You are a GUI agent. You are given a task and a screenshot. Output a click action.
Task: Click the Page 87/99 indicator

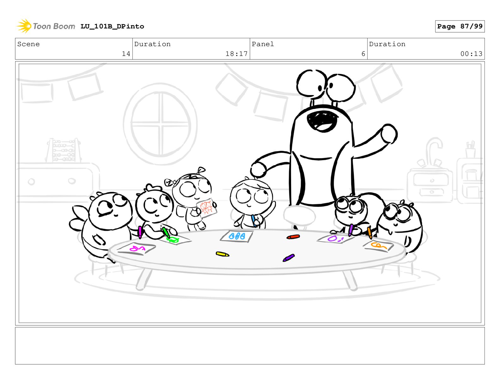(460, 27)
